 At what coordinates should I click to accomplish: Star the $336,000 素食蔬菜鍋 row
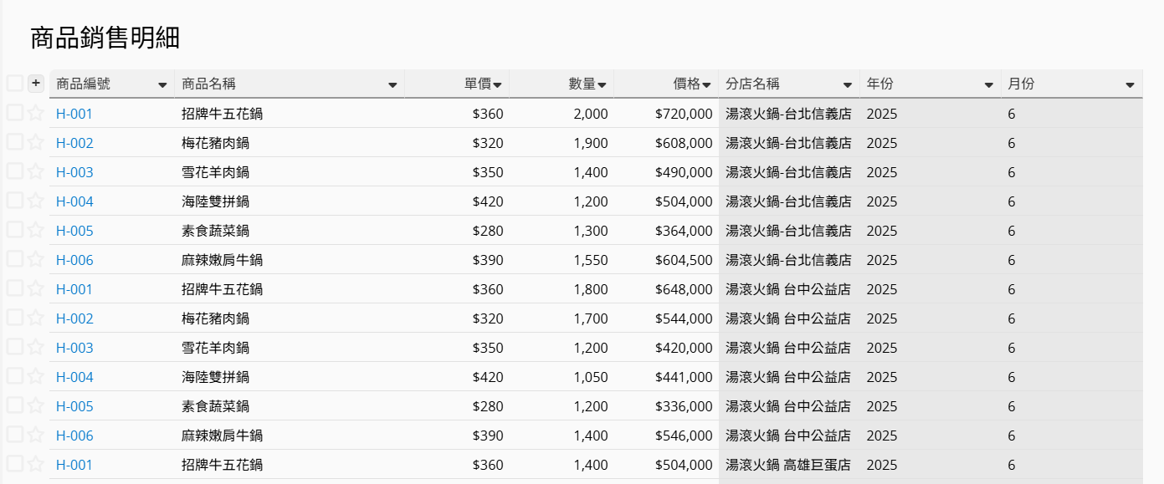tap(35, 405)
